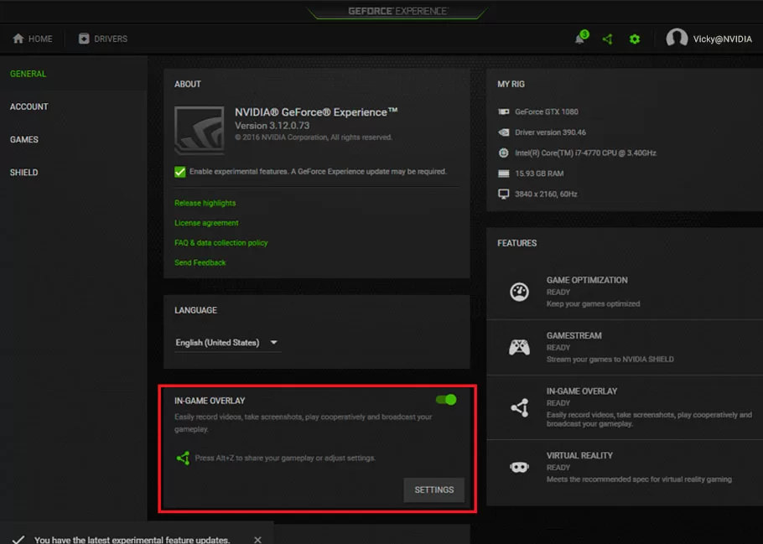Click the Drivers download icon
763x544 pixels.
coord(84,39)
